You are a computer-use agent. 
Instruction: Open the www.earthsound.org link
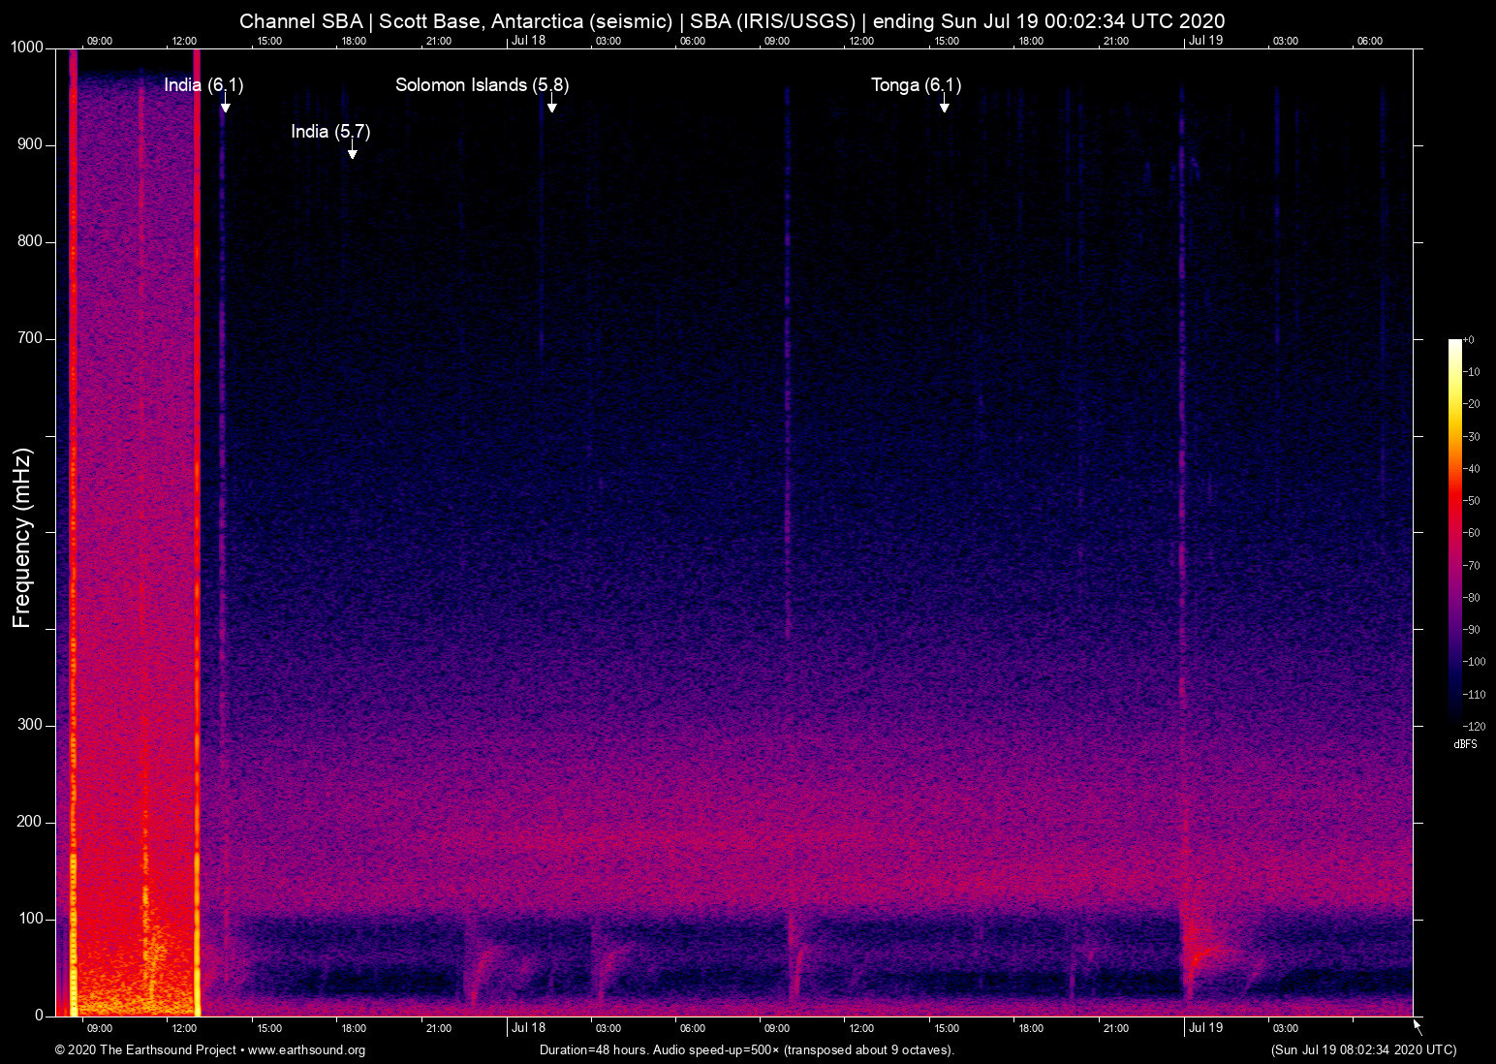(x=306, y=1050)
